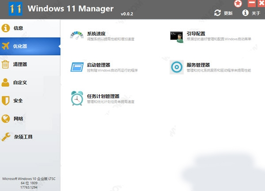Launch the 服务管理器 tool title

tap(198, 65)
